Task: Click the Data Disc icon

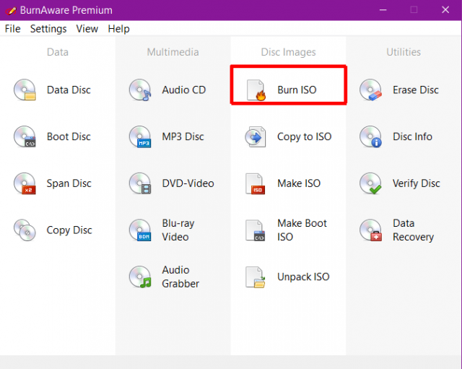Action: (x=25, y=90)
